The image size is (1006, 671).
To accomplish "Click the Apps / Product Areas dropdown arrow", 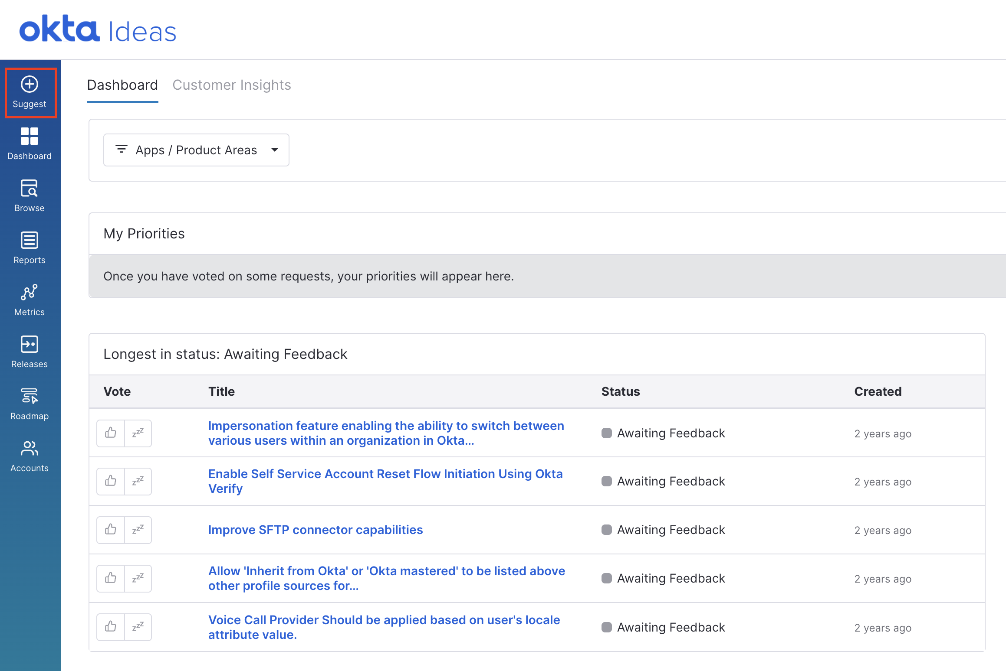I will tap(274, 150).
